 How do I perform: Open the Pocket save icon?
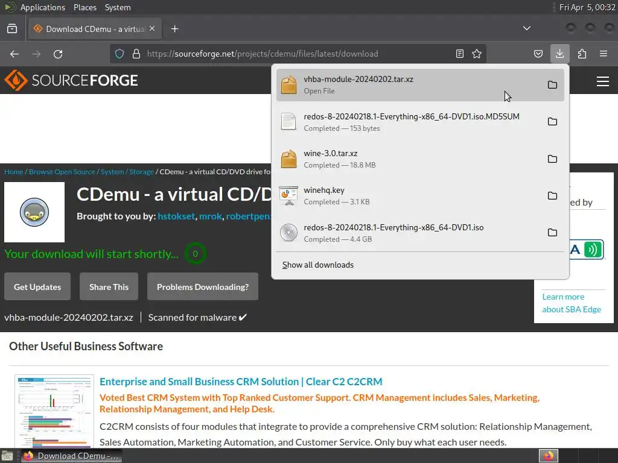tap(538, 54)
